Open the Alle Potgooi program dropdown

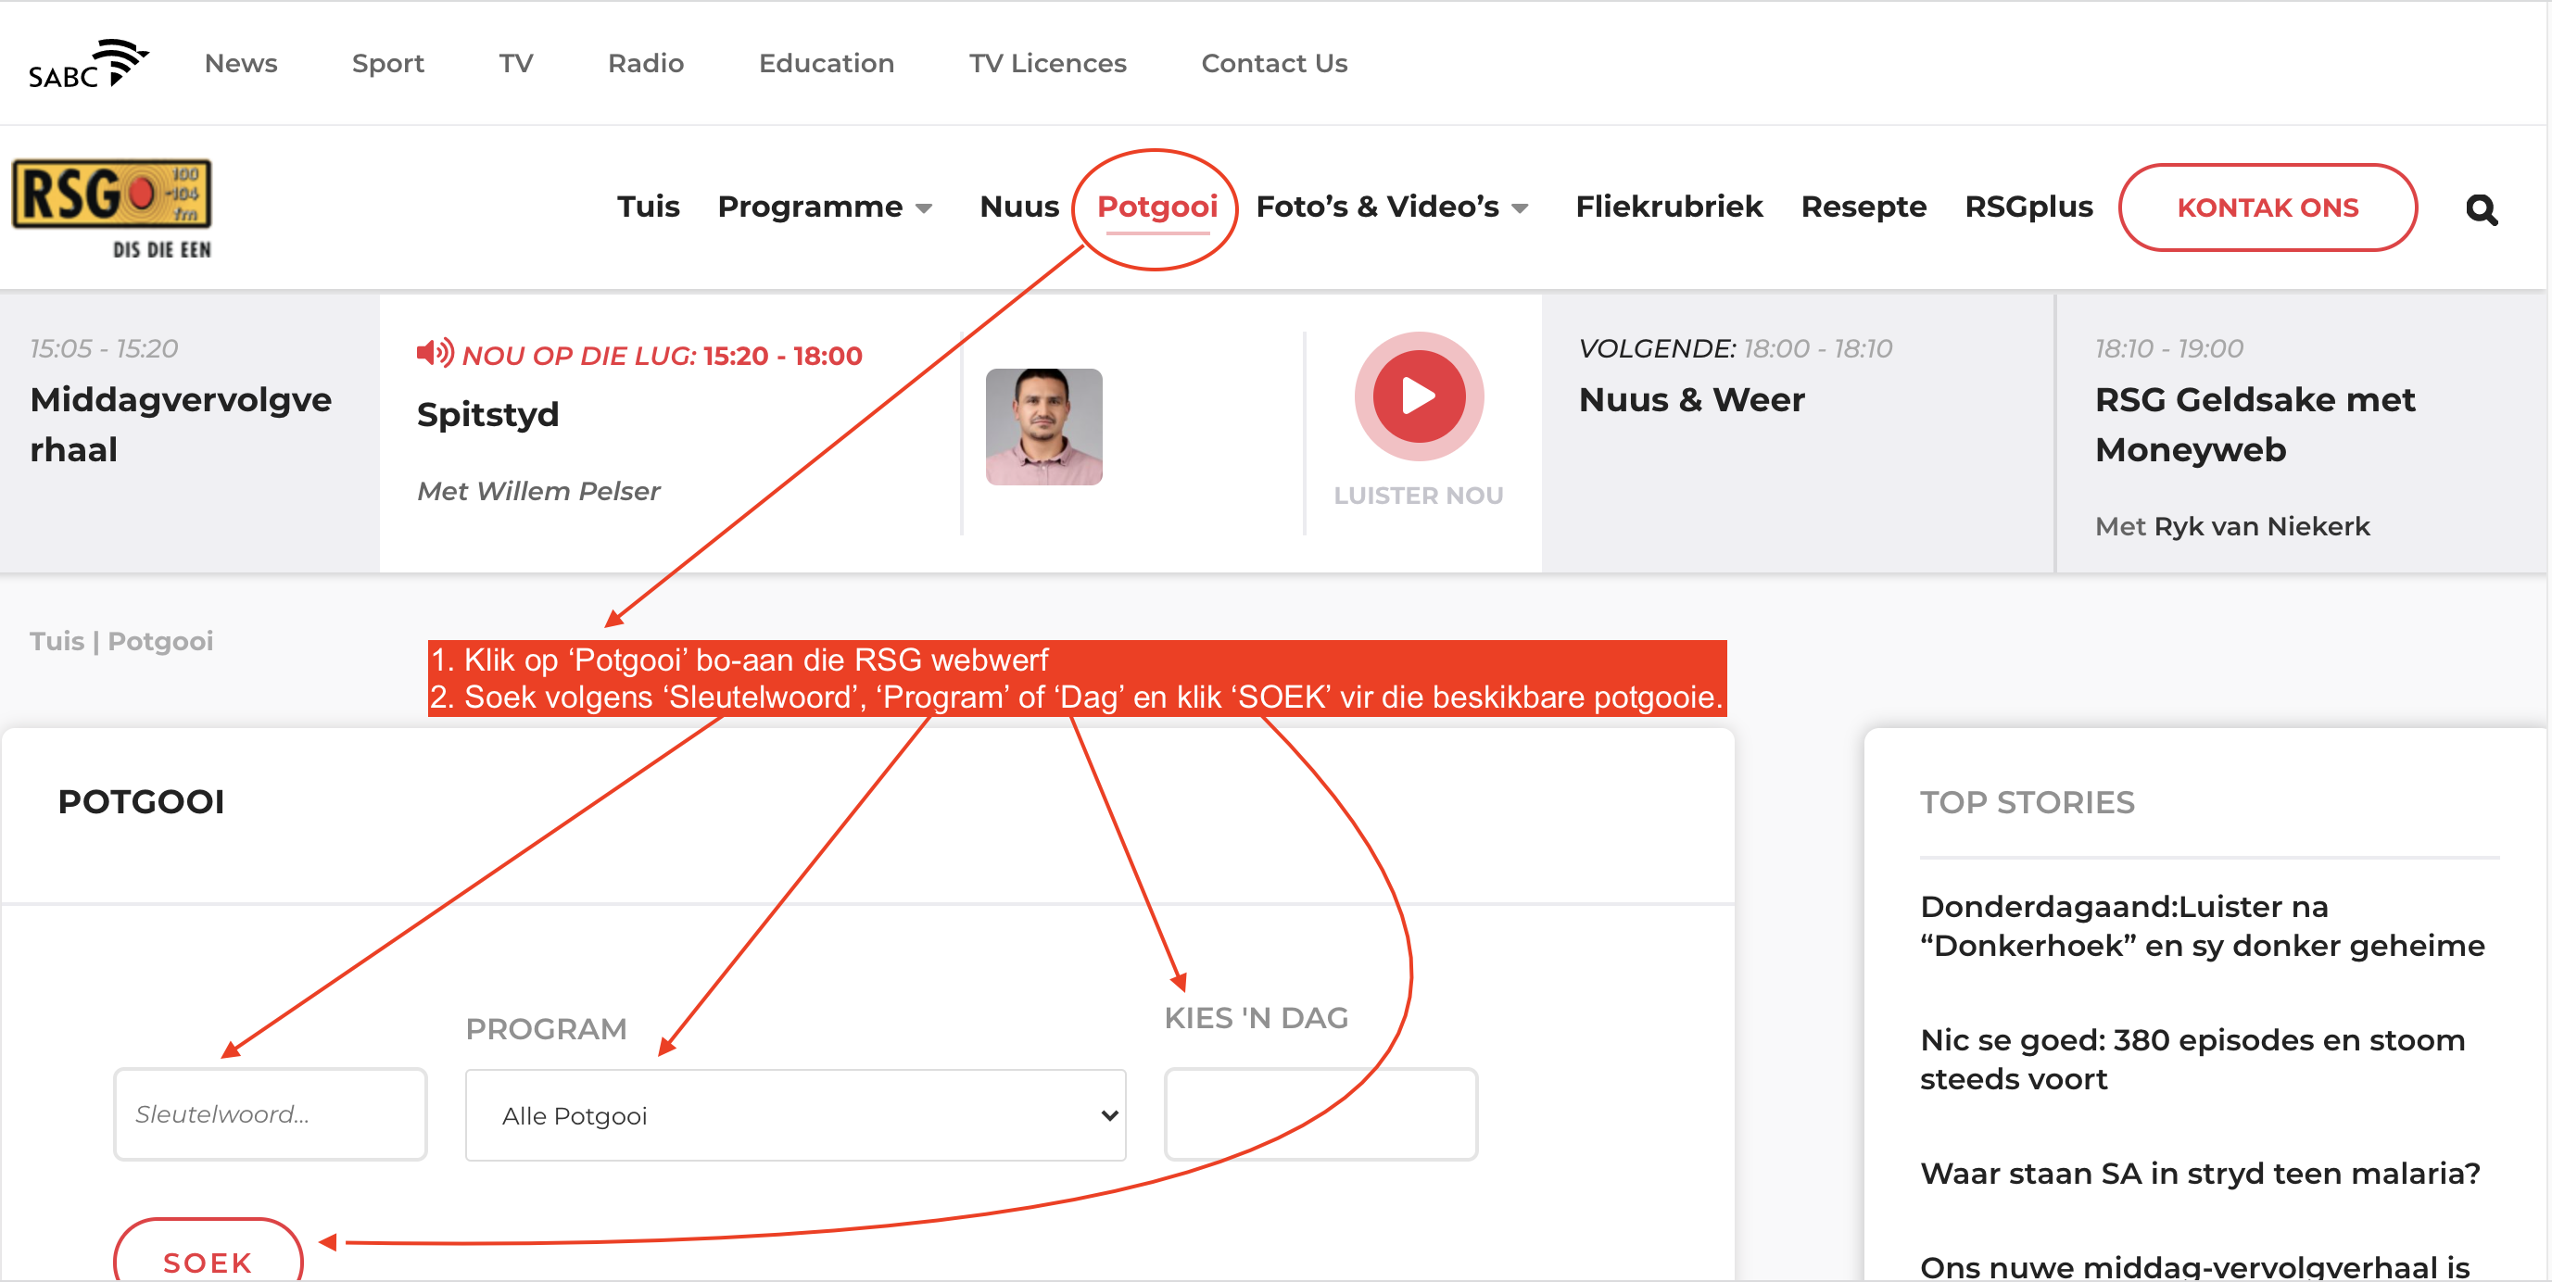(x=795, y=1114)
